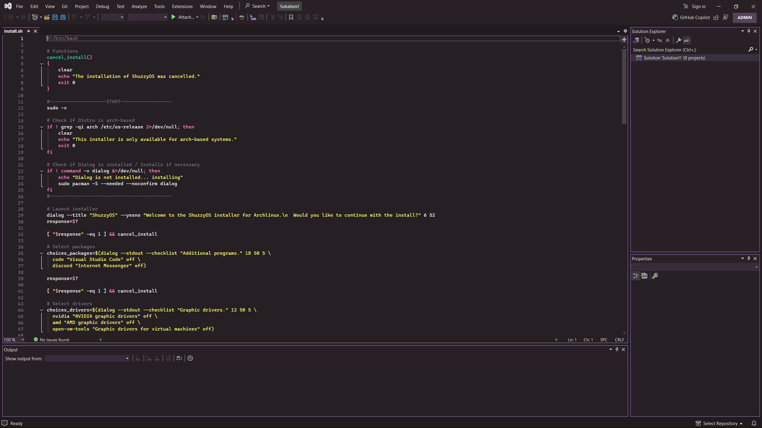Collapse cancel_install function body at line 5
Viewport: 762px width, 428px height.
coord(42,64)
